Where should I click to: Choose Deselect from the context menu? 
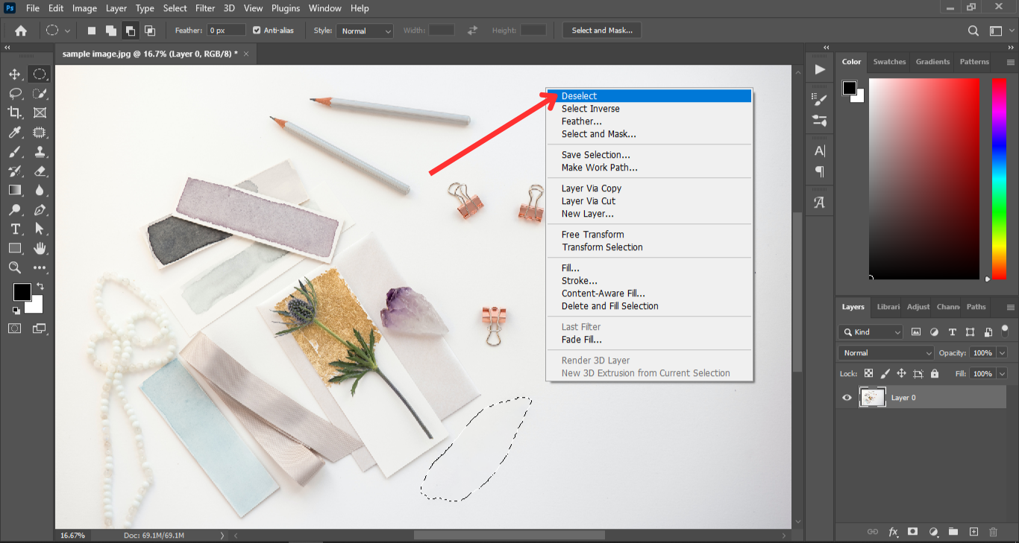[x=579, y=96]
